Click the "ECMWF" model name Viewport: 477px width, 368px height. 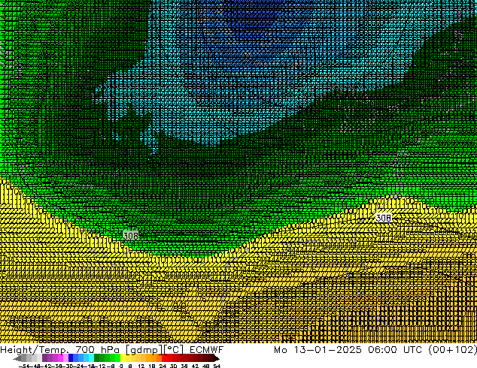click(207, 350)
